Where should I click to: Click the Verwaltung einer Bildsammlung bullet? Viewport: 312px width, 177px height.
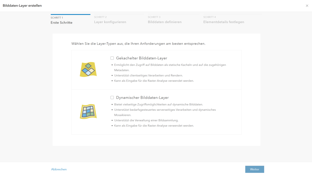tap(146, 120)
